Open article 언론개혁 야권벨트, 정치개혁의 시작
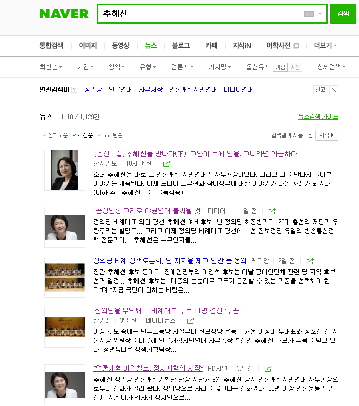359x406 pixels. (x=148, y=368)
